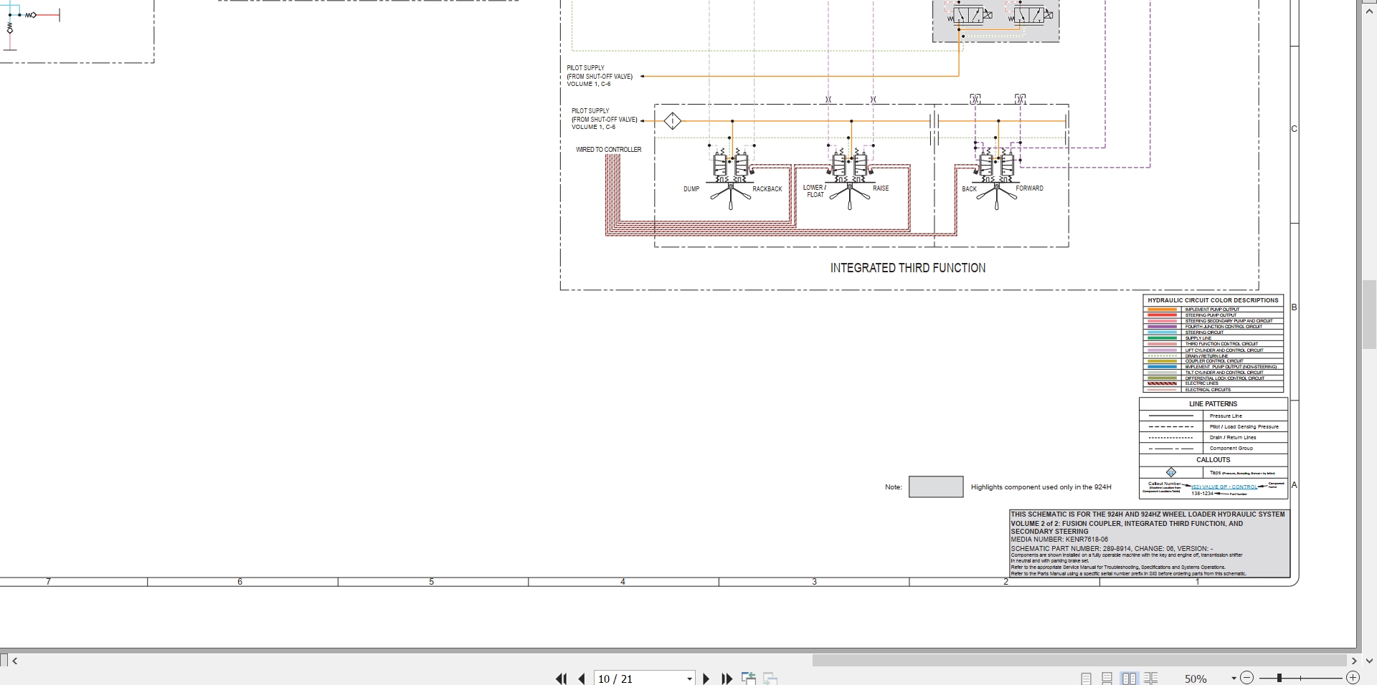Zoom out with the minus button
This screenshot has width=1377, height=685.
coord(1246,678)
